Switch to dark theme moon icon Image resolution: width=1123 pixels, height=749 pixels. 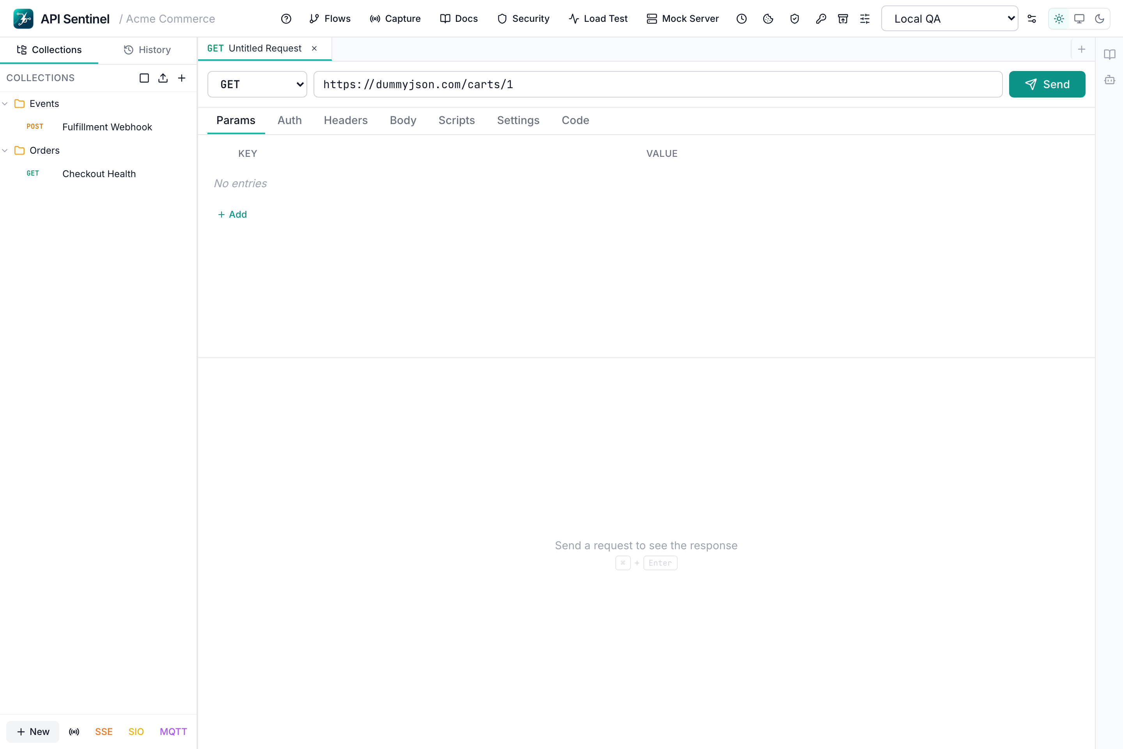tap(1100, 19)
